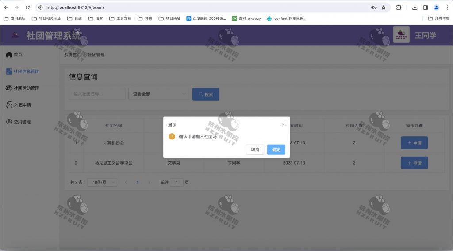Click 社团名称 column header
Viewport: 453px width, 251px height.
114,125
